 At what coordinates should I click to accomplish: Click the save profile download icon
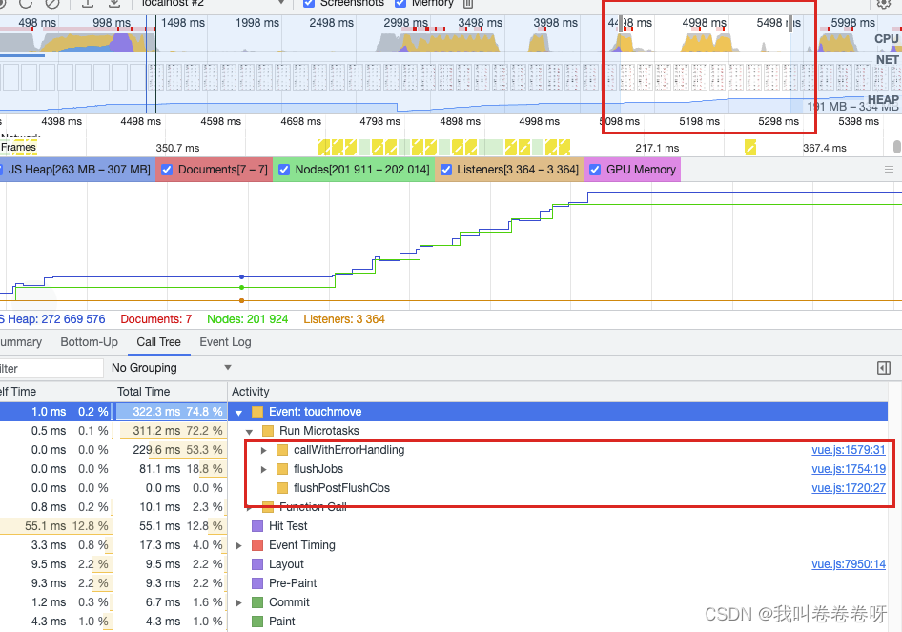[113, 5]
